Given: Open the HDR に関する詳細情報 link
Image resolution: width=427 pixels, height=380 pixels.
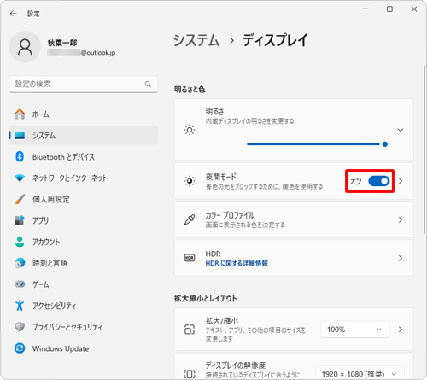Looking at the screenshot, I should click(237, 263).
